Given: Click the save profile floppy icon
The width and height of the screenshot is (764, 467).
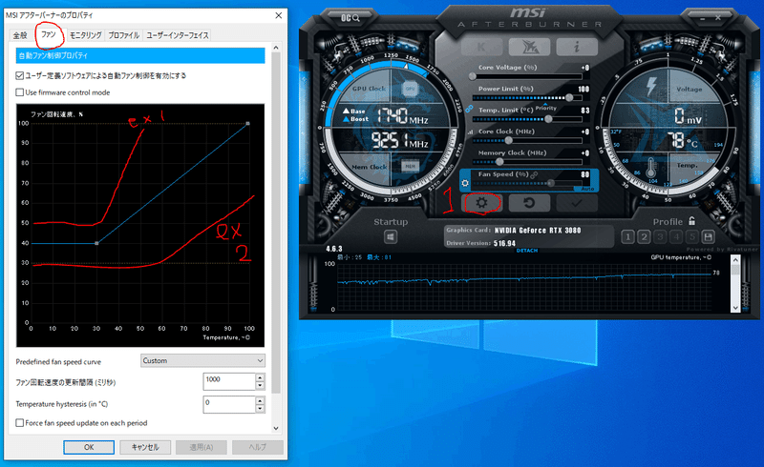Looking at the screenshot, I should (708, 237).
